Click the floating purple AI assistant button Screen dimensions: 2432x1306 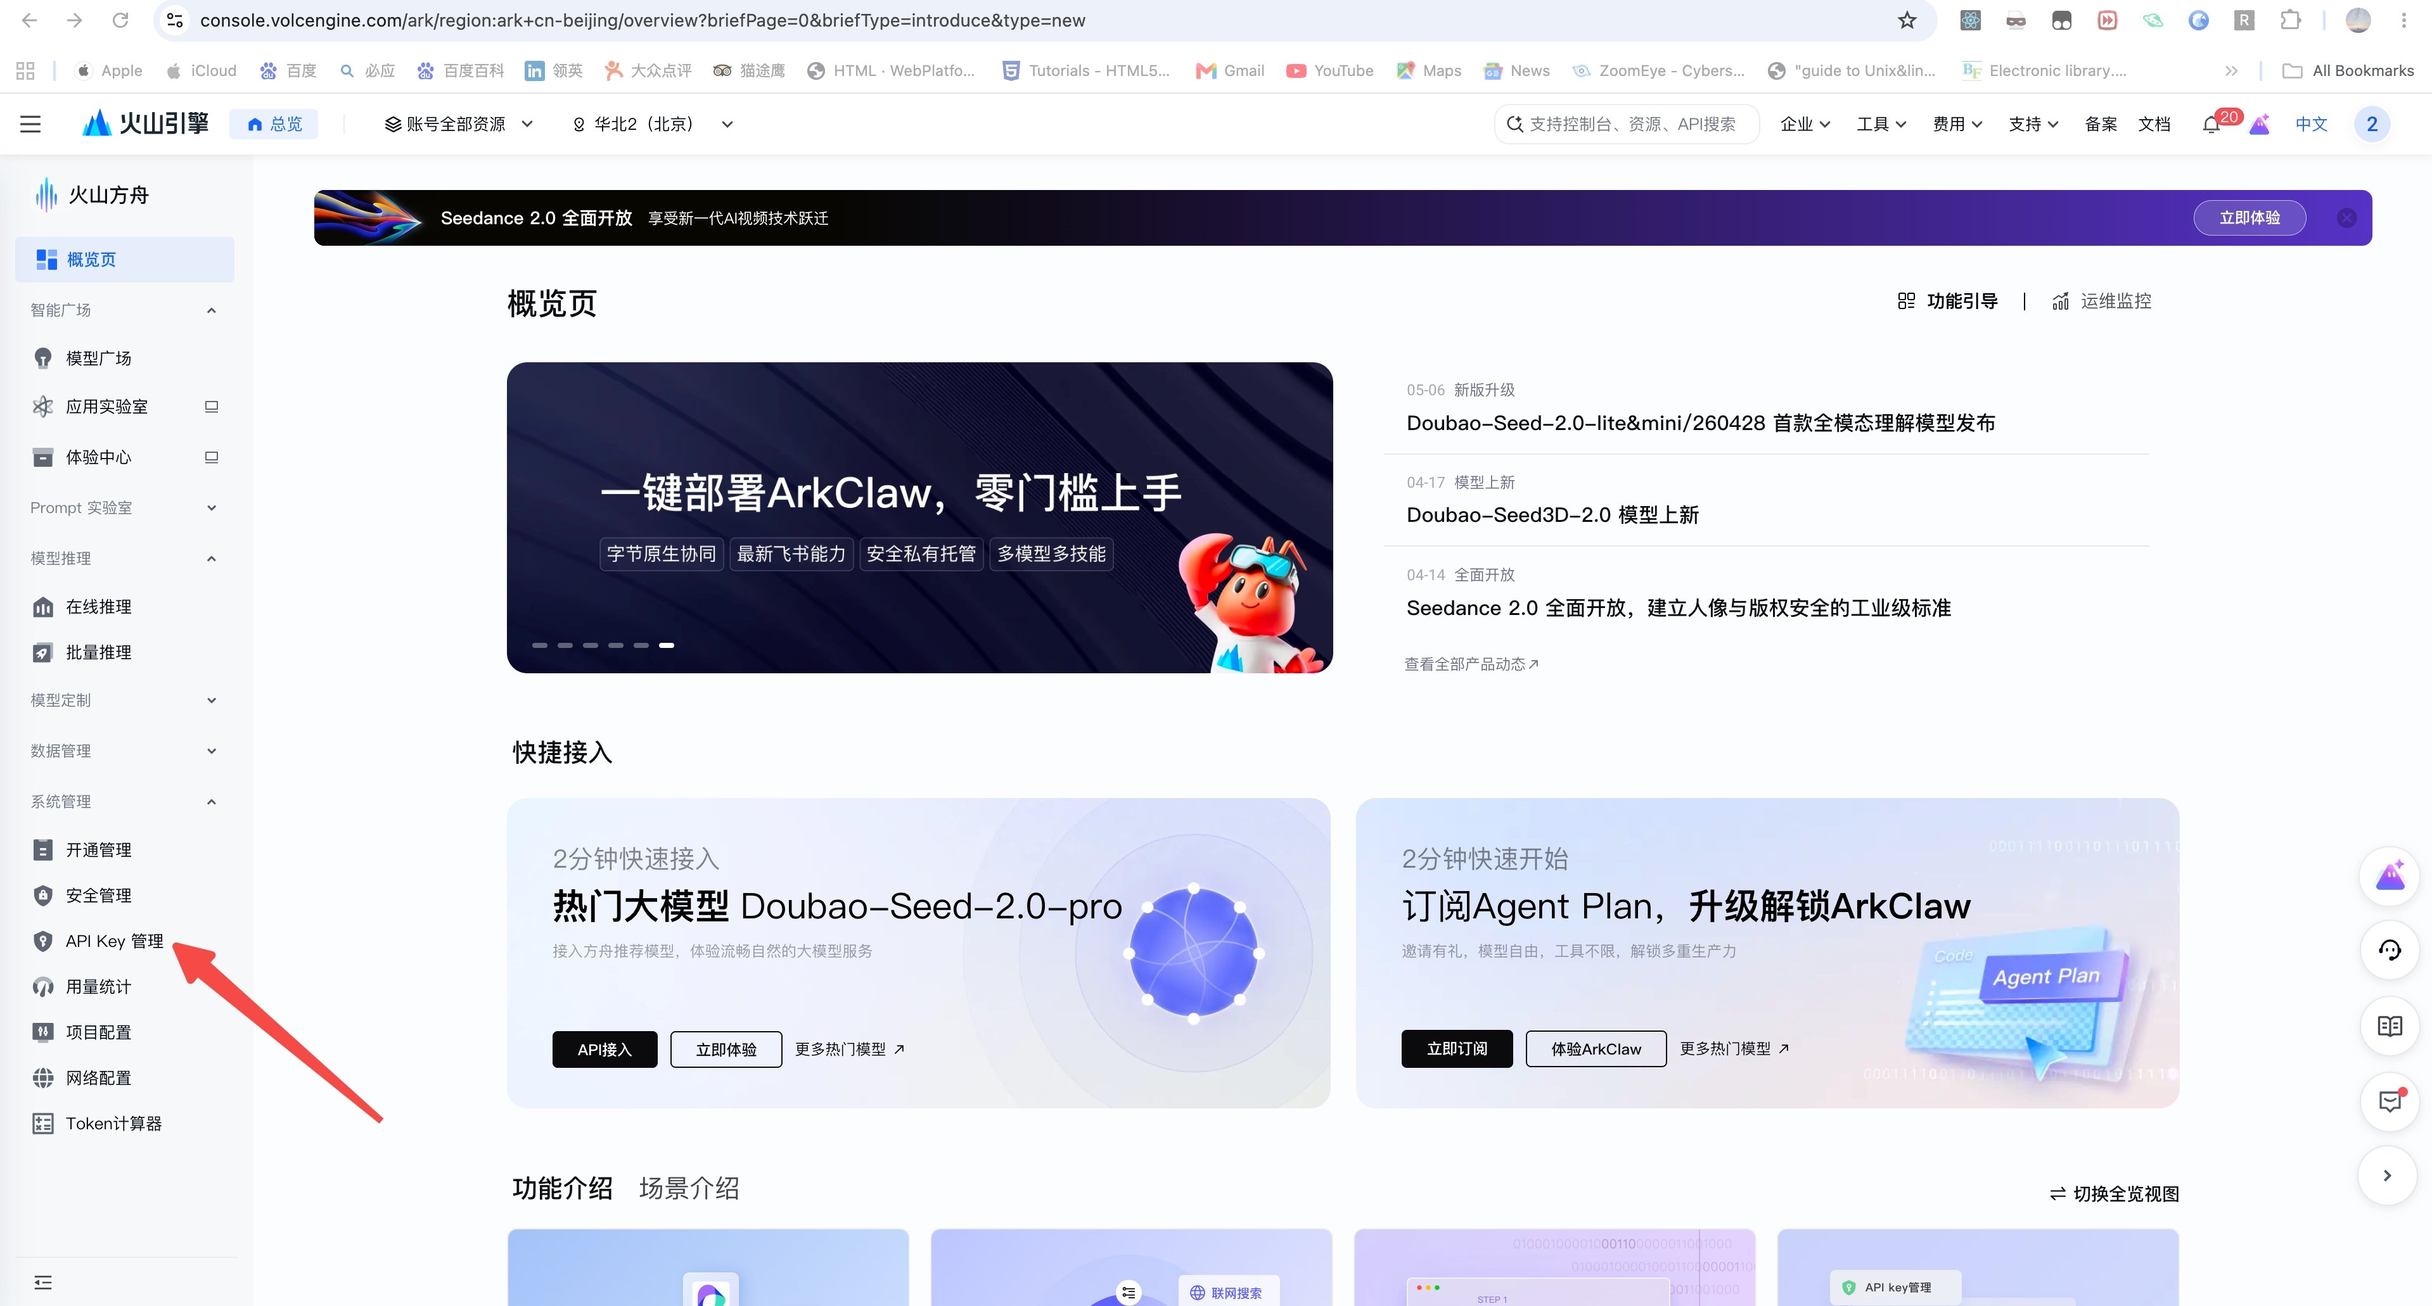click(x=2390, y=876)
